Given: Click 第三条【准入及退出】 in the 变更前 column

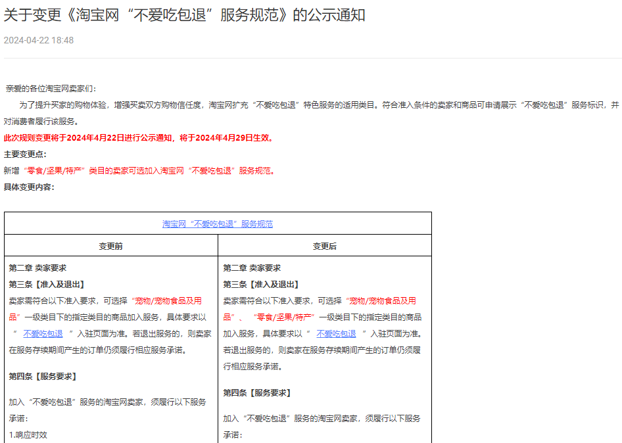Looking at the screenshot, I should tap(47, 285).
